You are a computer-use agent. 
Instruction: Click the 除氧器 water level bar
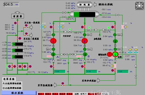[84, 14]
